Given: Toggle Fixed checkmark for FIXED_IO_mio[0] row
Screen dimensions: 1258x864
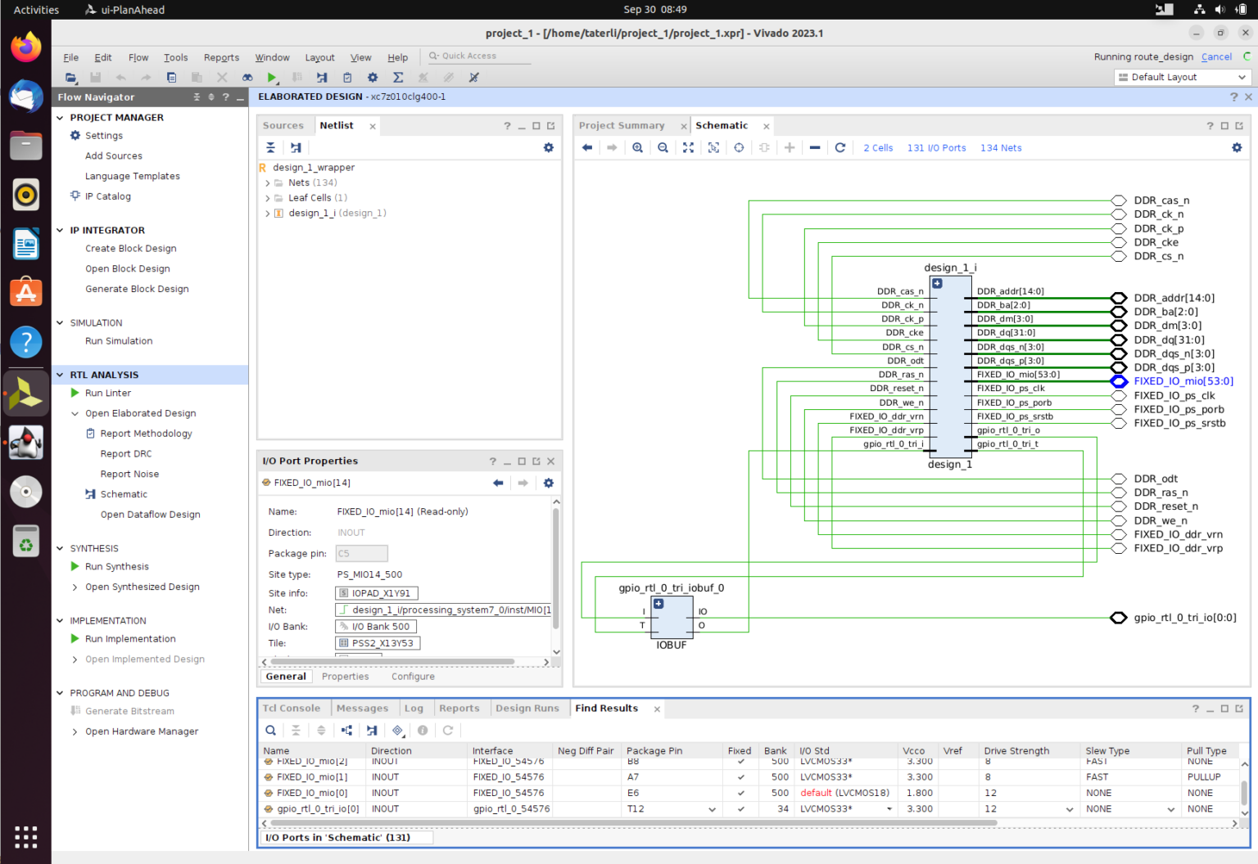Looking at the screenshot, I should [741, 793].
